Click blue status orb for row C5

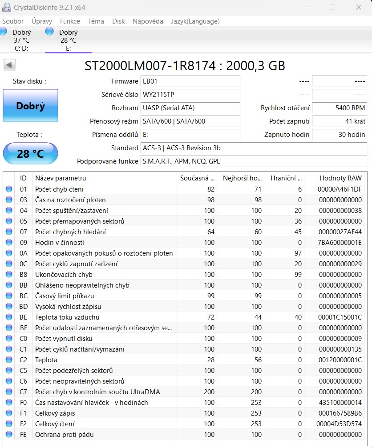pos(9,370)
